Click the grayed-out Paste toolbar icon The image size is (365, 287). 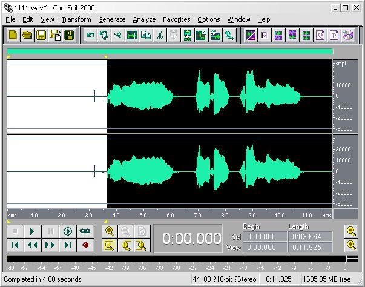(174, 35)
